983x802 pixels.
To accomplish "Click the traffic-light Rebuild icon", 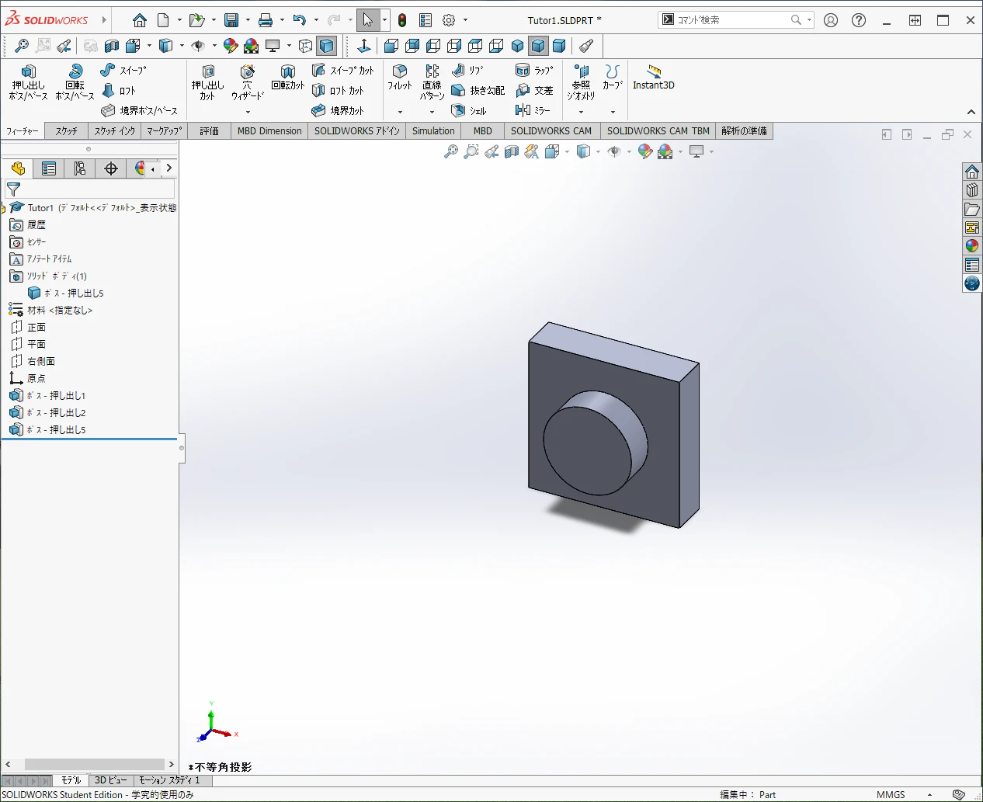I will pyautogui.click(x=402, y=20).
